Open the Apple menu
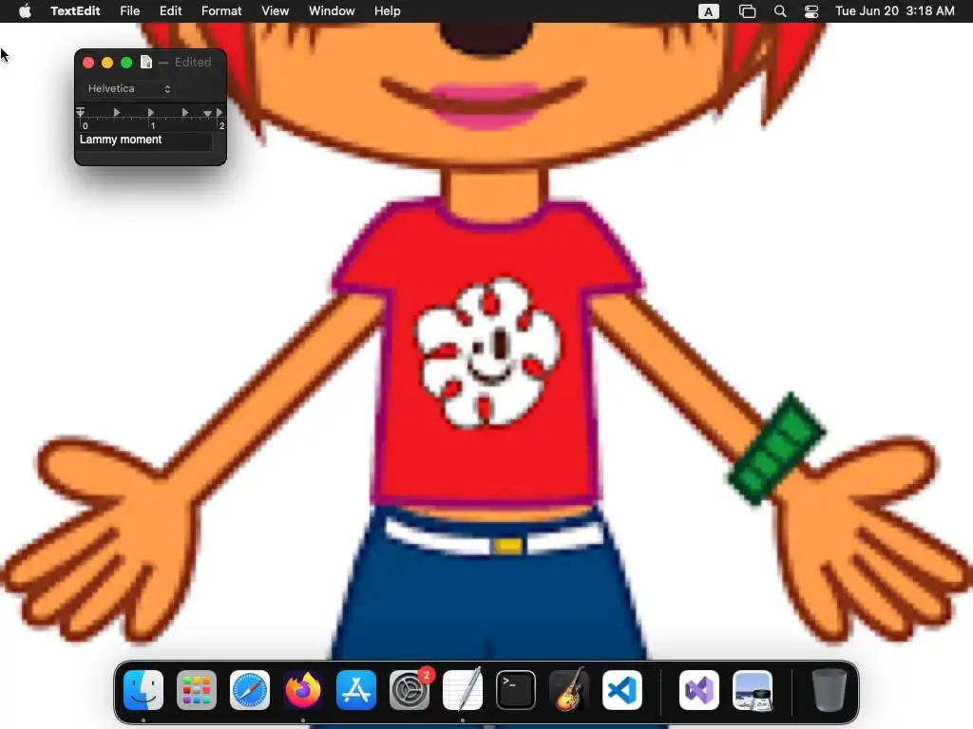 click(x=25, y=11)
